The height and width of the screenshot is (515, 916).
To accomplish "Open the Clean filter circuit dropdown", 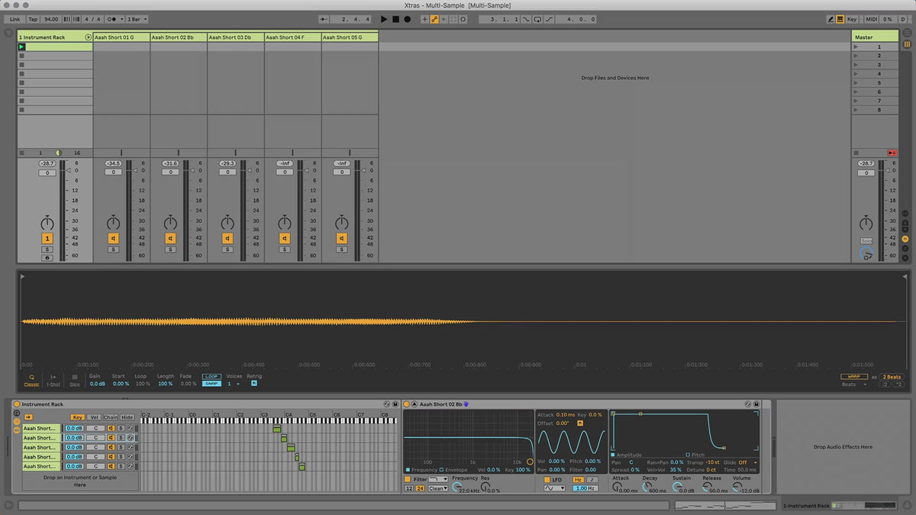I will pyautogui.click(x=438, y=488).
